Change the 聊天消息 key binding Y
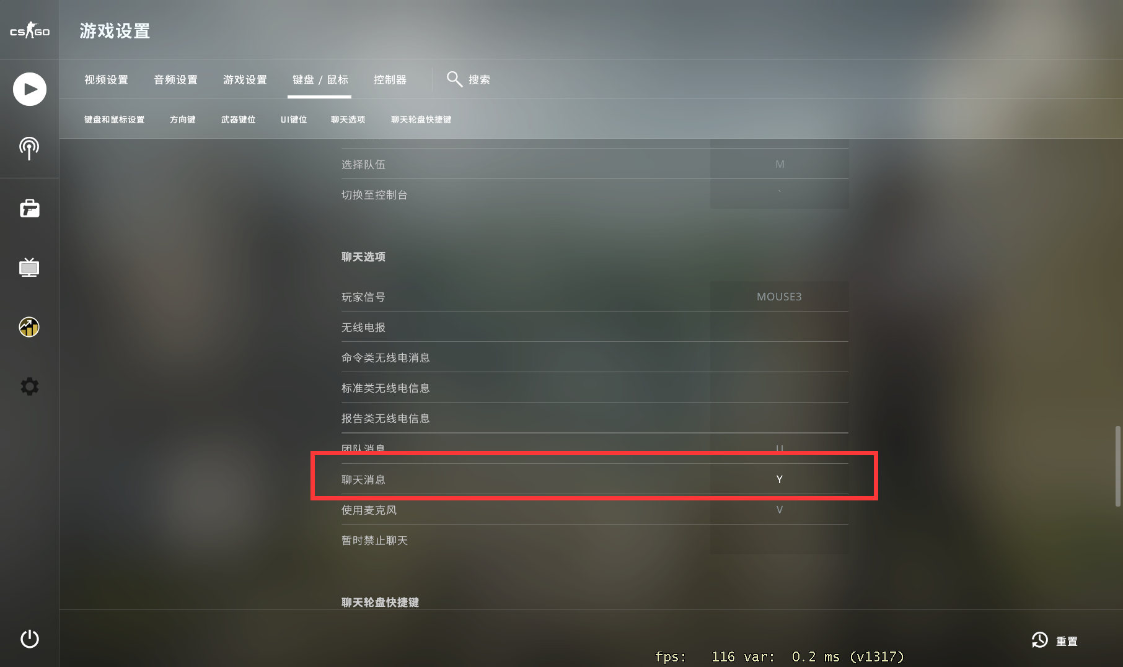This screenshot has height=667, width=1123. (779, 479)
